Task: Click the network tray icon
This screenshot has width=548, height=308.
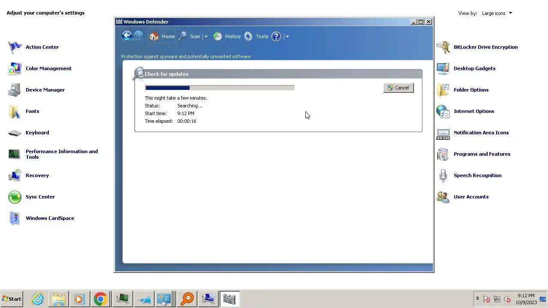Action: coord(497,299)
